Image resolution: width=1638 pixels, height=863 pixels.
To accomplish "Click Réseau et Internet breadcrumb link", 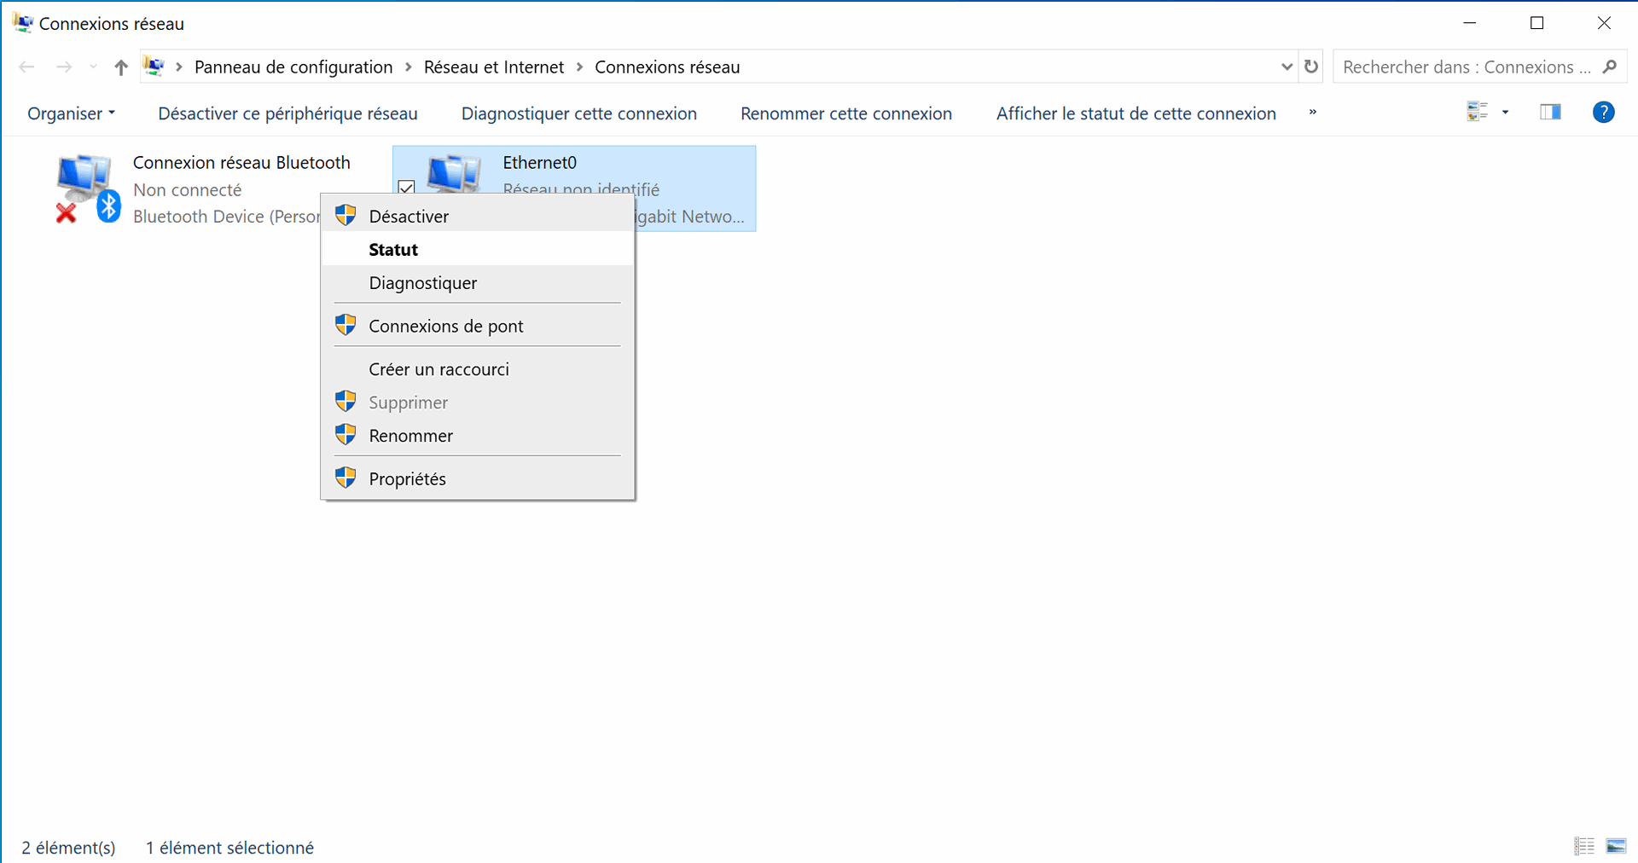I will [x=493, y=67].
